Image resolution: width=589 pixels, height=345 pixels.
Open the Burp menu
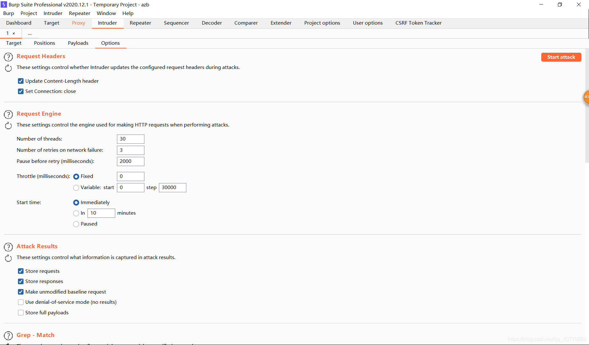[x=9, y=13]
